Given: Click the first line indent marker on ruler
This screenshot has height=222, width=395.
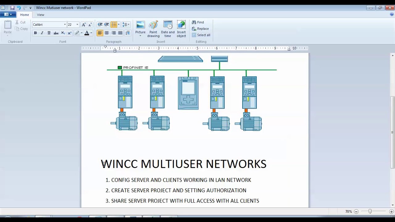Looking at the screenshot, I should 105,47.
